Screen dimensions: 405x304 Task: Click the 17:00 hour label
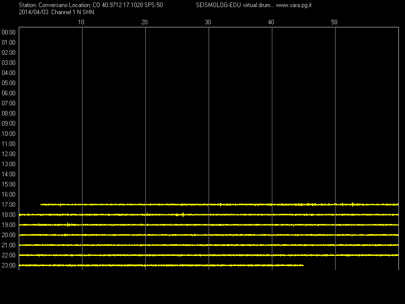pyautogui.click(x=9, y=205)
